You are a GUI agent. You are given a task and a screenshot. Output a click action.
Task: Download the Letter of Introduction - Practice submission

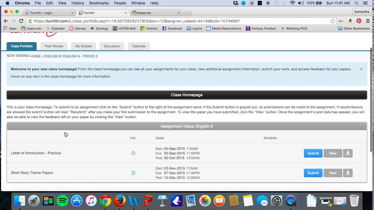pos(348,153)
